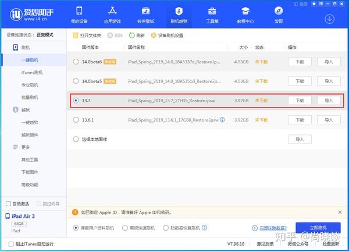Click the help icon next to 防数据恢复刷机

(x=204, y=228)
